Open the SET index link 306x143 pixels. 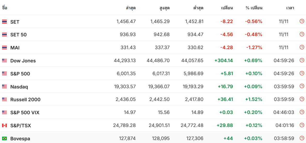coord(15,22)
